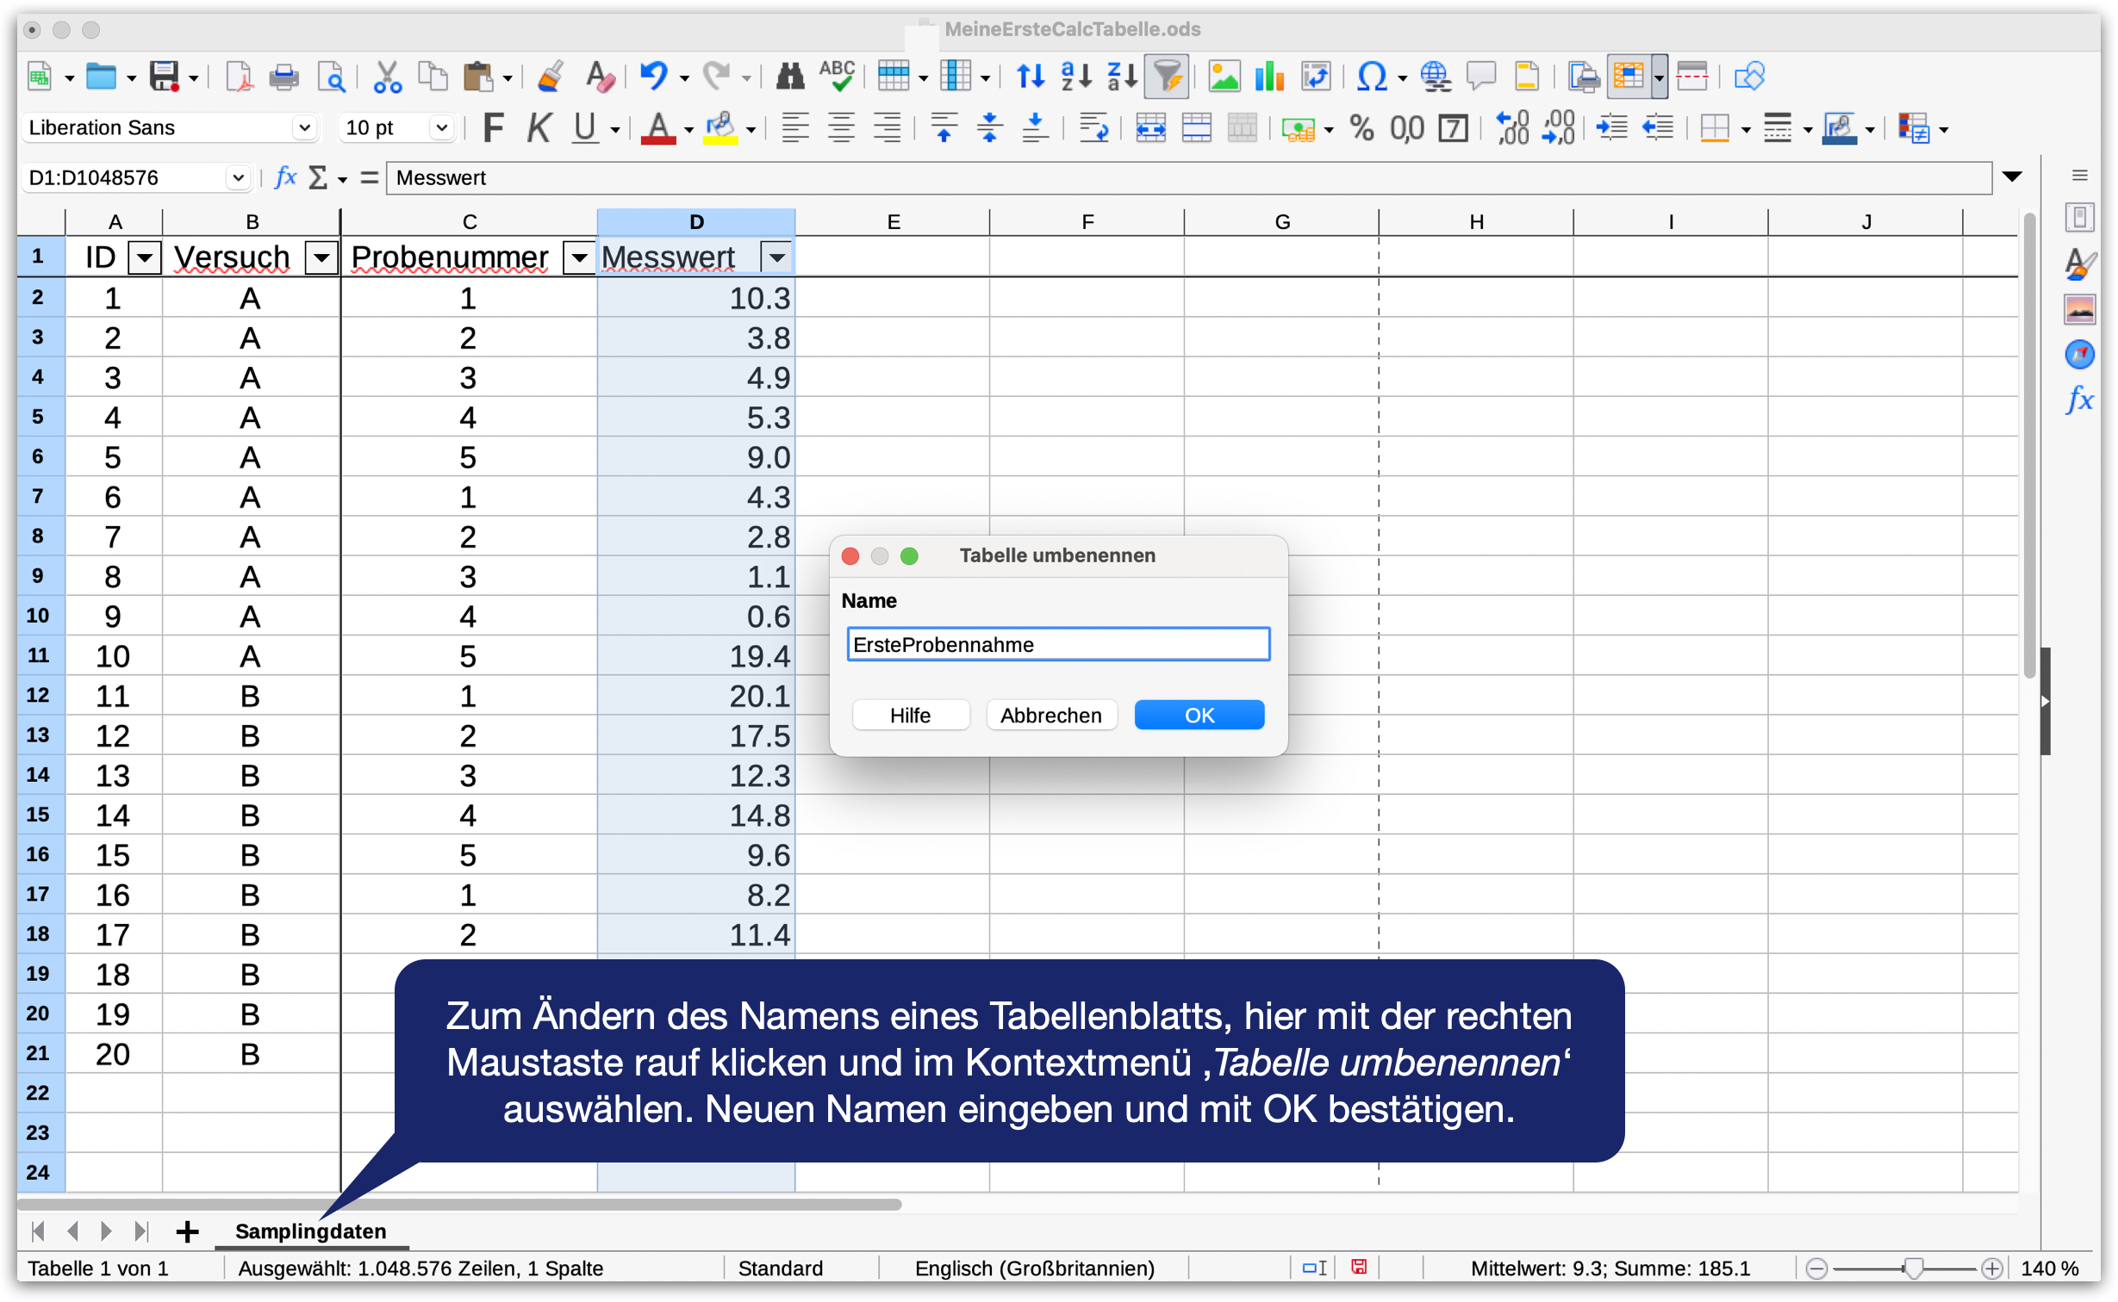
Task: Click the zoom slider handle in status bar
Action: 1913,1268
